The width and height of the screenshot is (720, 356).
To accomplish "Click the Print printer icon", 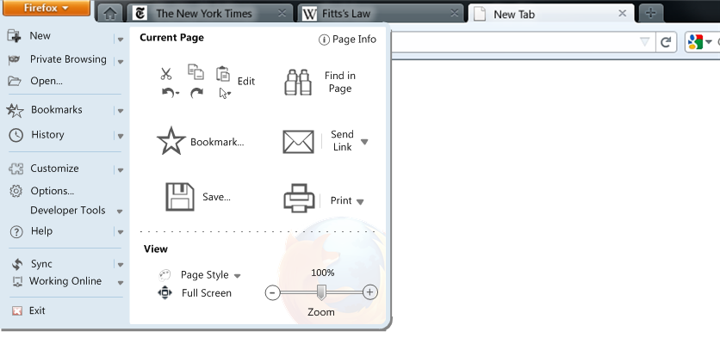I will pos(299,198).
